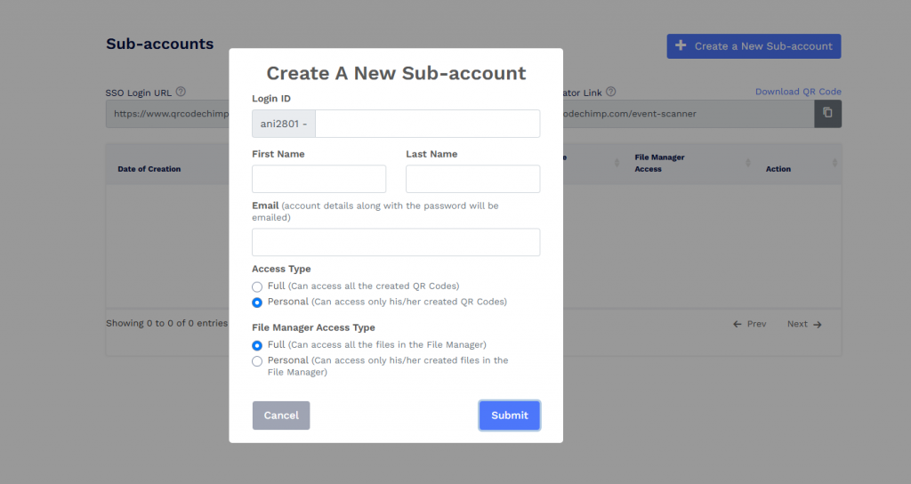This screenshot has width=911, height=484.
Task: Click the SSO Login URL help icon
Action: [x=181, y=92]
